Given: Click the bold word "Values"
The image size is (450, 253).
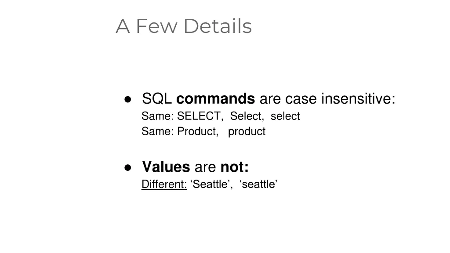Looking at the screenshot, I should tap(166, 166).
